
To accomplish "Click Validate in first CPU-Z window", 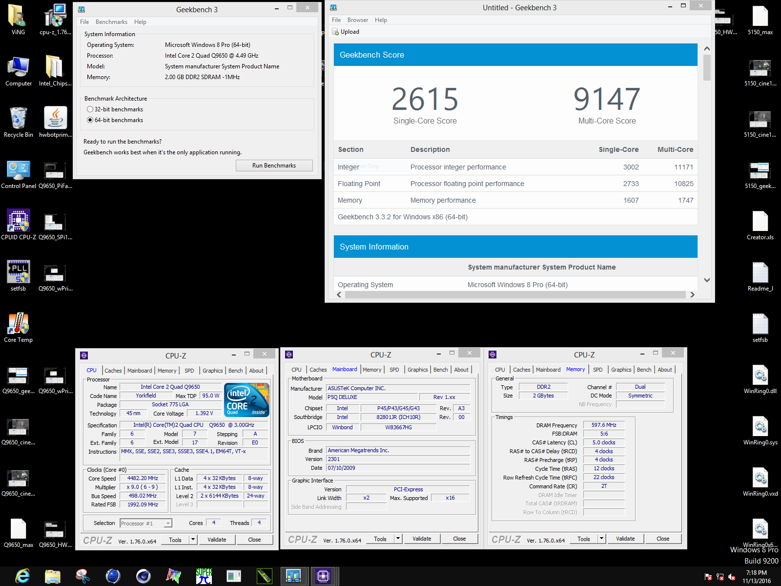I will (x=217, y=540).
